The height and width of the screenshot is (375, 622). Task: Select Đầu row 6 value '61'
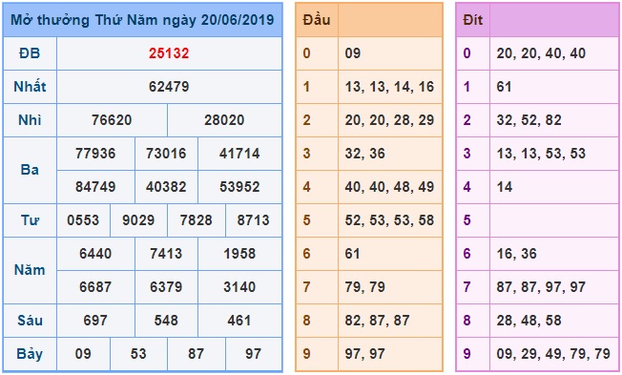click(x=352, y=253)
